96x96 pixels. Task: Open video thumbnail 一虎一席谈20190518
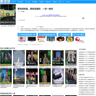71,76
